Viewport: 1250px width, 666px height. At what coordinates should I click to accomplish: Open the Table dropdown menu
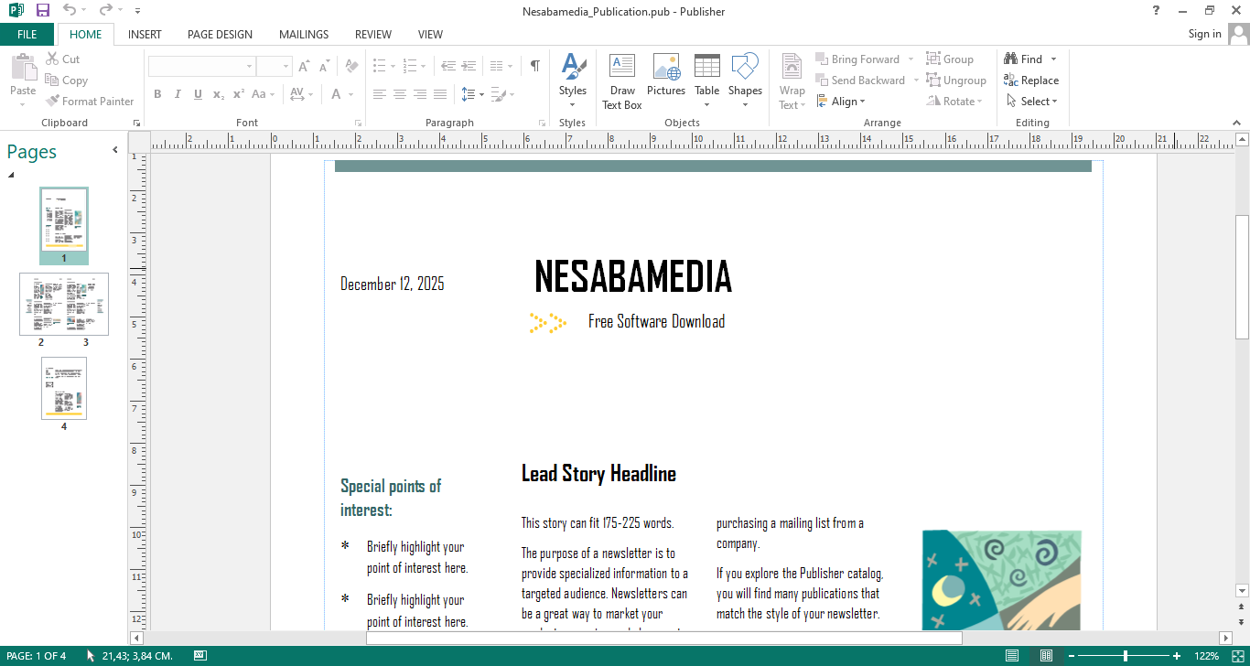pyautogui.click(x=706, y=104)
